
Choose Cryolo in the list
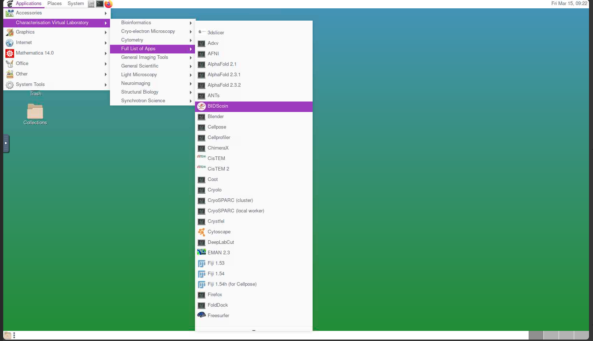pyautogui.click(x=254, y=190)
